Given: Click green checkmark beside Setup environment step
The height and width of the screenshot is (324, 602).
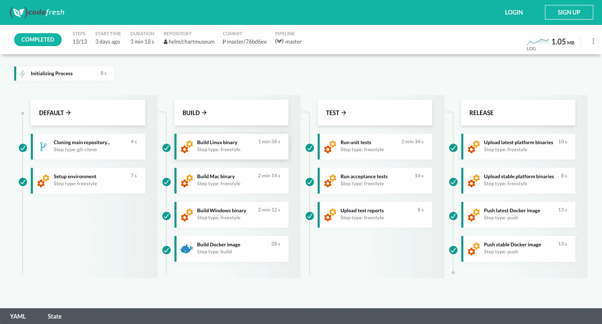Looking at the screenshot, I should (23, 182).
